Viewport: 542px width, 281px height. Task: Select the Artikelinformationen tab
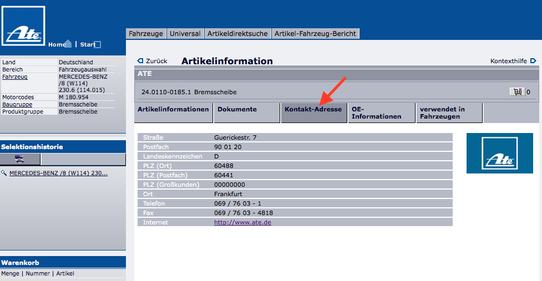point(173,110)
